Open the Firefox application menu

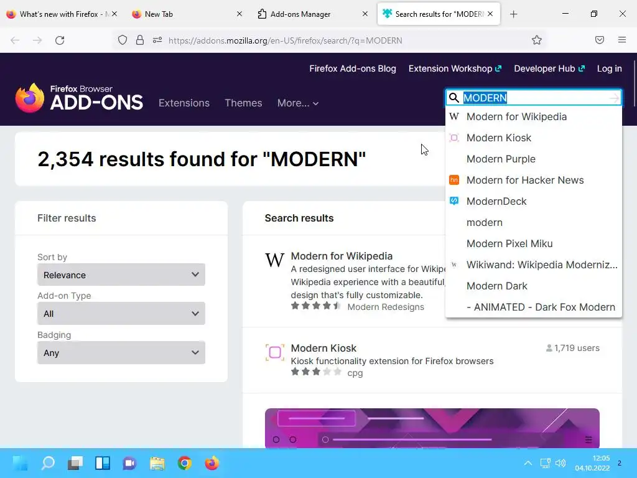pos(622,40)
